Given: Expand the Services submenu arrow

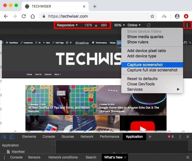Looking at the screenshot, I should (x=178, y=89).
